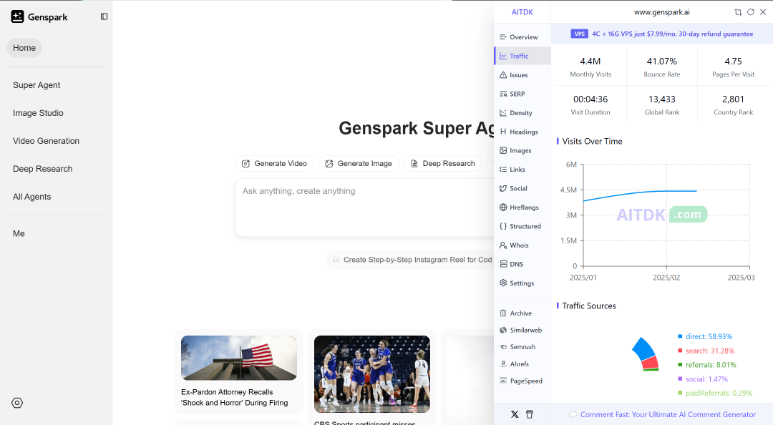View the DNS tab
Screen dimensions: 773x425
point(522,264)
